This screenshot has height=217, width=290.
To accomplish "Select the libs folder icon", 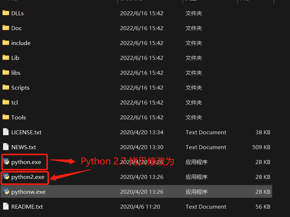I will (x=6, y=73).
